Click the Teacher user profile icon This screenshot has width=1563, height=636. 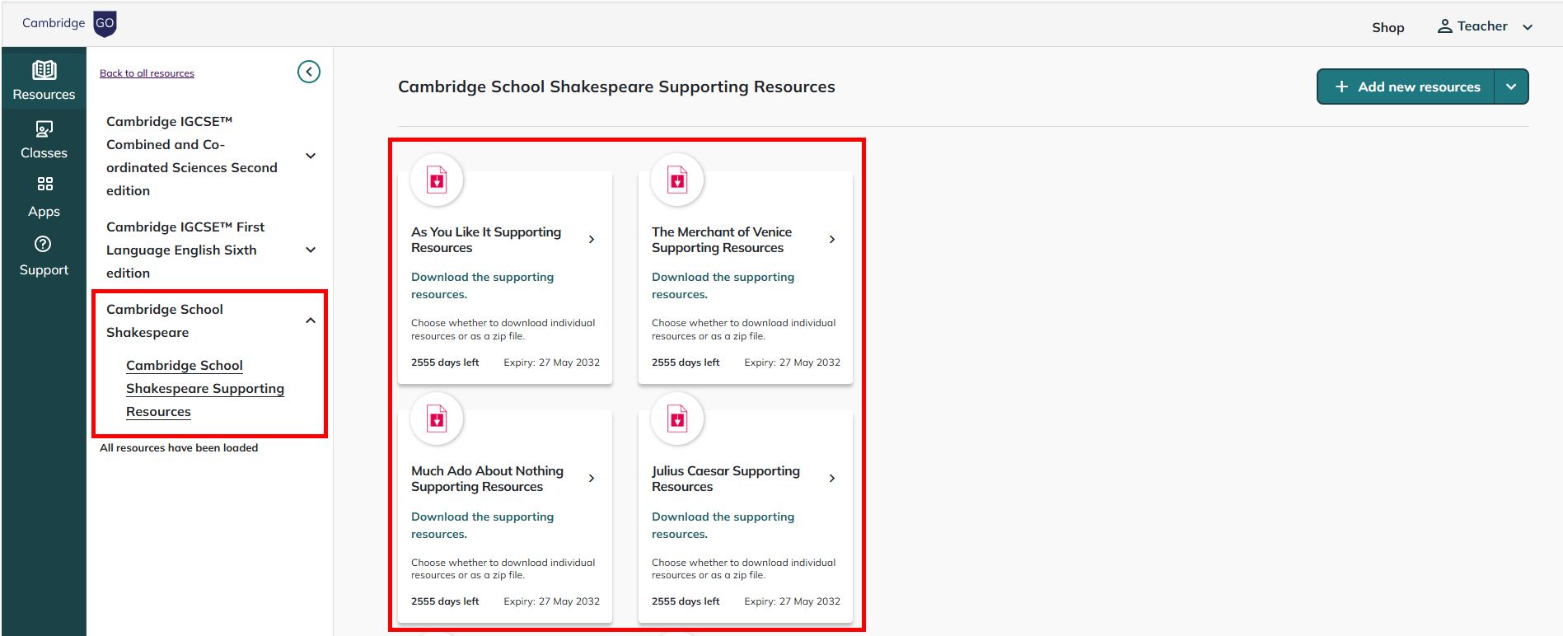tap(1445, 26)
